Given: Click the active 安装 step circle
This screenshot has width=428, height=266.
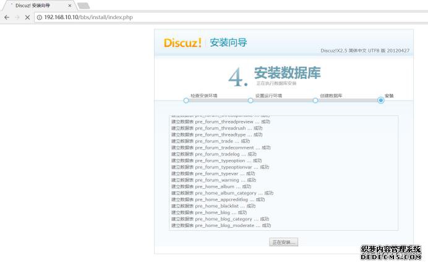Looking at the screenshot, I should (x=381, y=100).
